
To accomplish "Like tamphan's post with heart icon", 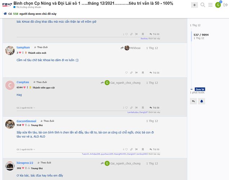I will 126,73.
